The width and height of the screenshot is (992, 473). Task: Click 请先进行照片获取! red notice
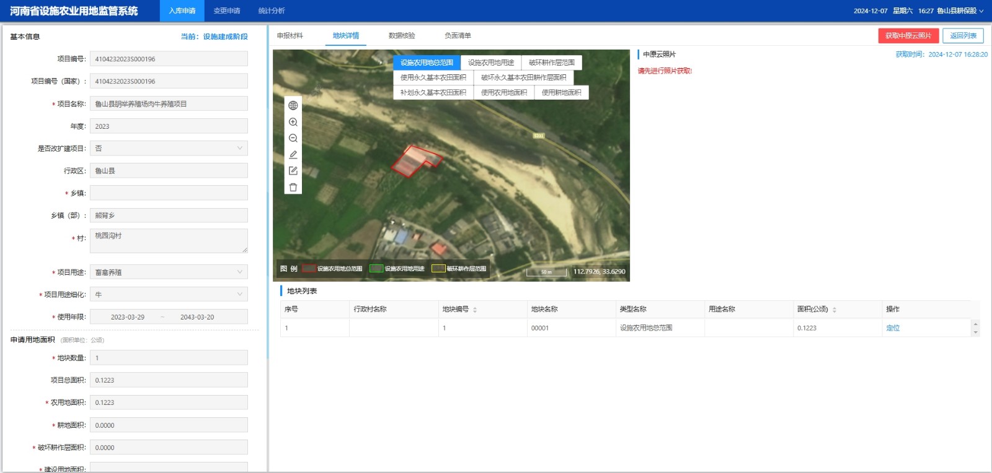[x=665, y=71]
